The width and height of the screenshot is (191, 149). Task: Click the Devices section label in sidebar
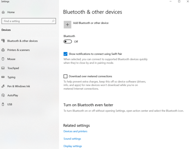(6, 30)
